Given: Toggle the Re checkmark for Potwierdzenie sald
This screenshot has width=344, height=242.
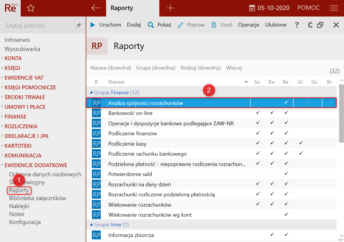Looking at the screenshot, I should [x=286, y=174].
